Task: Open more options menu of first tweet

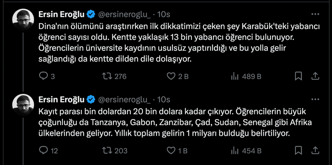Action: coord(315,14)
